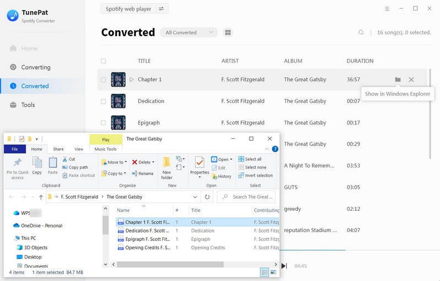Skip to next track in player bar

(284, 266)
